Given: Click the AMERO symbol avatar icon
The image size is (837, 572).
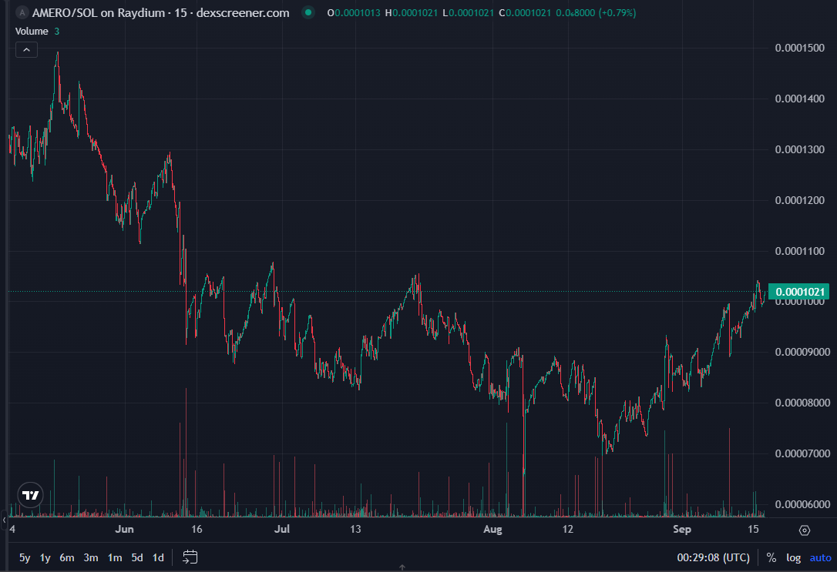Looking at the screenshot, I should pos(22,13).
